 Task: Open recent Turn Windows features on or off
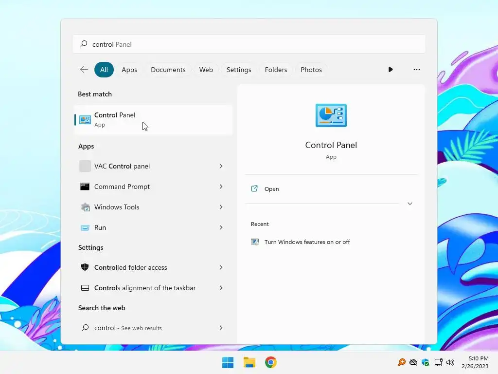tap(331, 242)
